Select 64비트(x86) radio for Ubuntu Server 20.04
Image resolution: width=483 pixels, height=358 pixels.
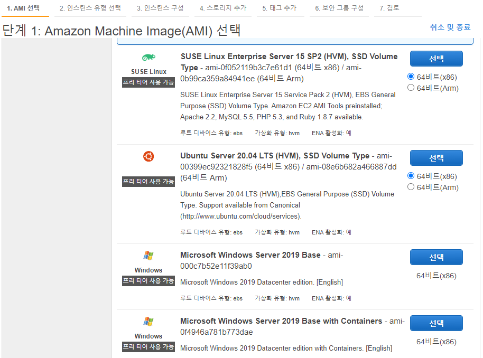(x=411, y=176)
